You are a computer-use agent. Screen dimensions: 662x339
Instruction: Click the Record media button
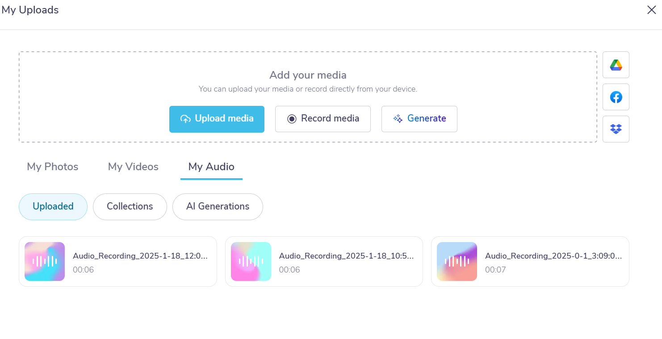(x=323, y=119)
